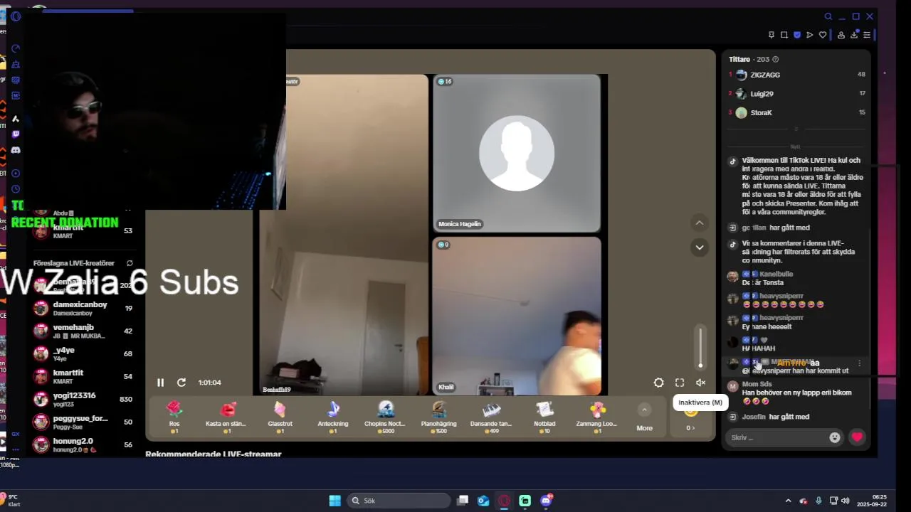Screen dimensions: 911x512
Task: Go to previous live with up chevron
Action: tap(700, 223)
